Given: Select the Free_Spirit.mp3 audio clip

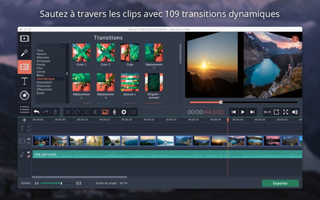Looking at the screenshot, I should tap(167, 154).
